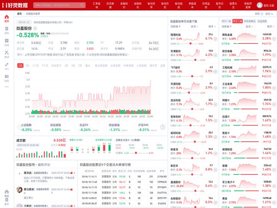Screen dimensions: 277x208
Task: Select the 1天 chart range
Action: tap(20, 65)
